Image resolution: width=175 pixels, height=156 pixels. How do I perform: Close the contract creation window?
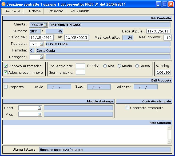(171, 4)
